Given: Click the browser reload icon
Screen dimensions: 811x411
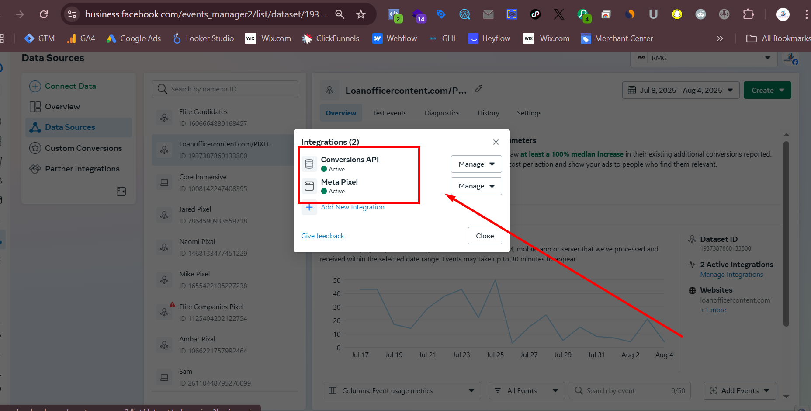Looking at the screenshot, I should (x=44, y=14).
